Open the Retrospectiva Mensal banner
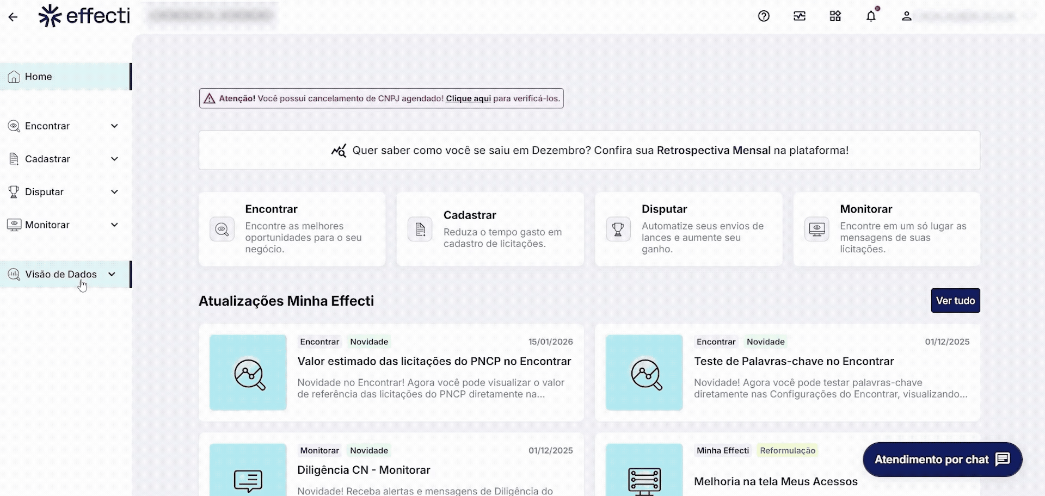The image size is (1045, 496). [589, 151]
